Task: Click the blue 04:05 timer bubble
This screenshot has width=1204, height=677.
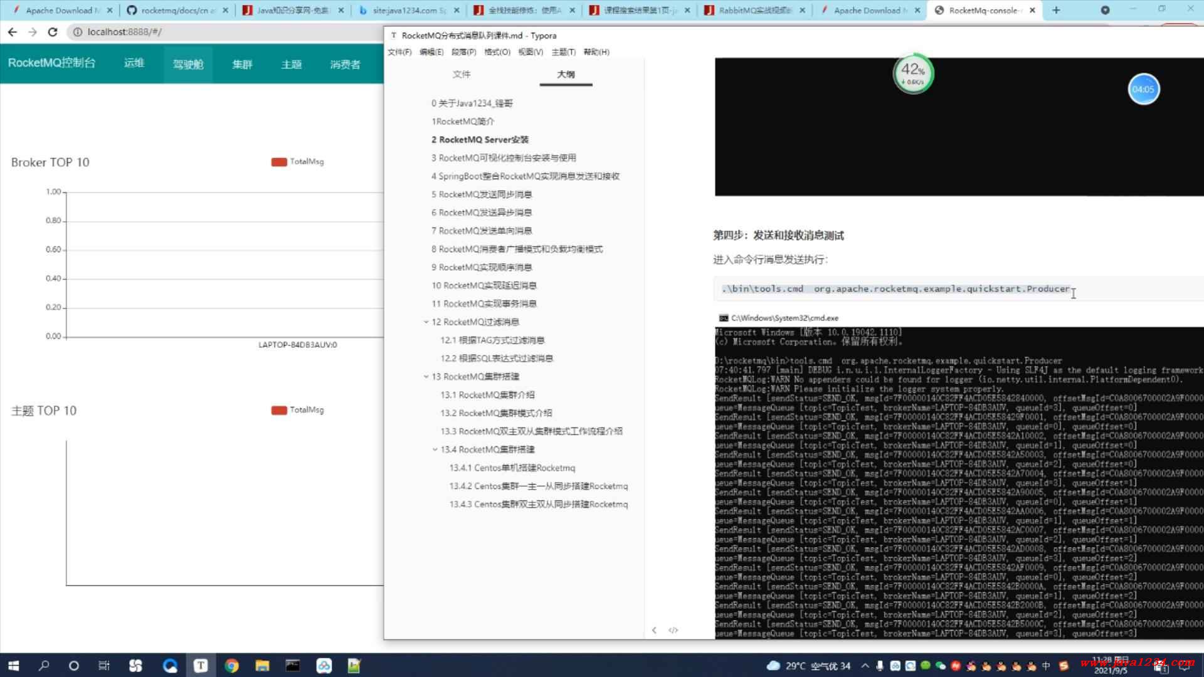Action: tap(1143, 89)
